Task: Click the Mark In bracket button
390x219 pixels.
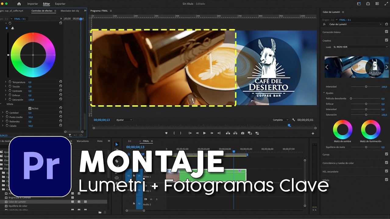Action: pyautogui.click(x=174, y=133)
